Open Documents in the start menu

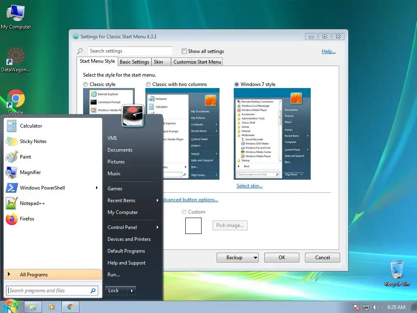[133, 150]
